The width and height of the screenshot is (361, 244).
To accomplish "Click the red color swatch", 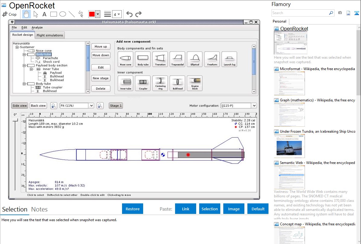I will 92,14.
